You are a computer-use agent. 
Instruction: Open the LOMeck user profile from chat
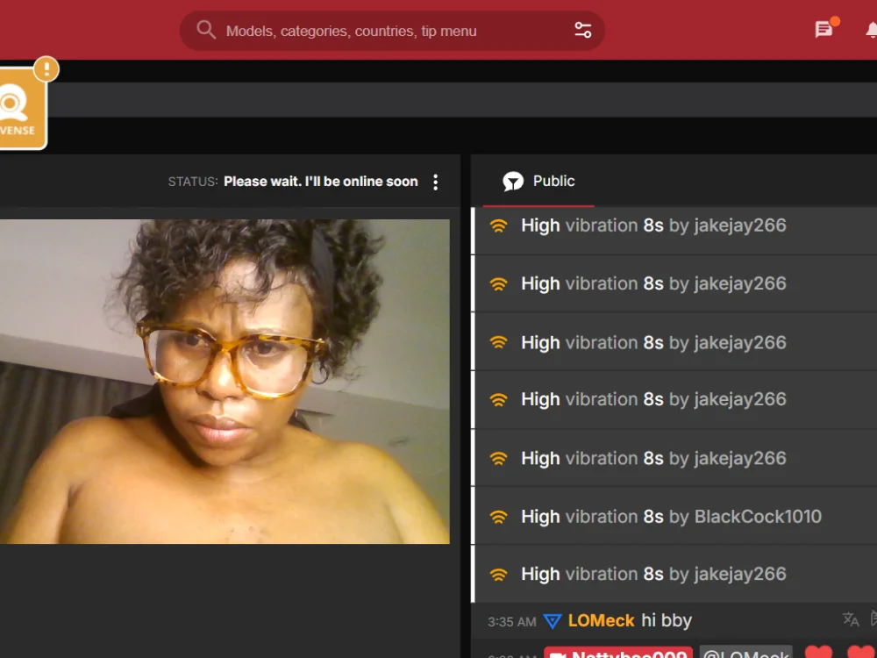pos(601,620)
